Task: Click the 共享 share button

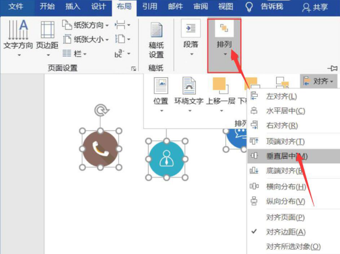Action: click(x=315, y=7)
